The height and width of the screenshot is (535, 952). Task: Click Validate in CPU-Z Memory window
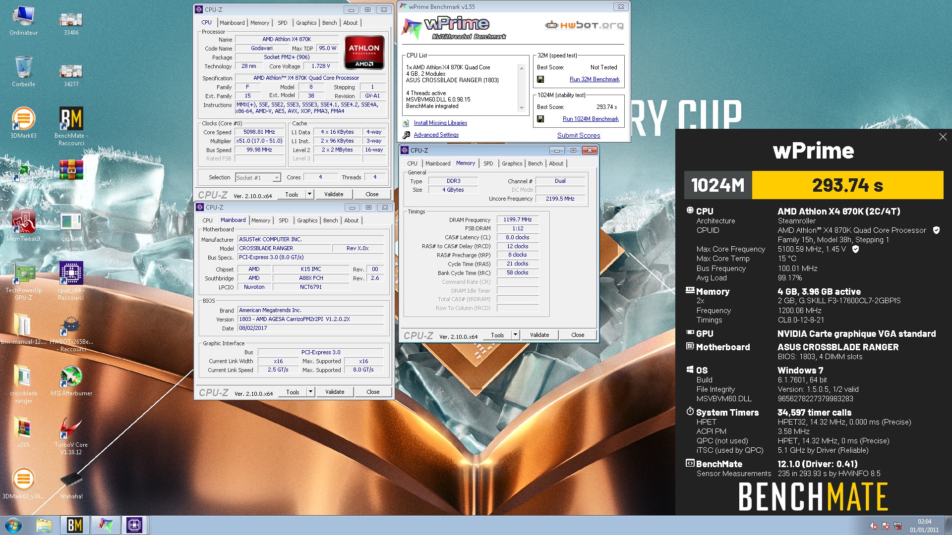[x=539, y=335]
